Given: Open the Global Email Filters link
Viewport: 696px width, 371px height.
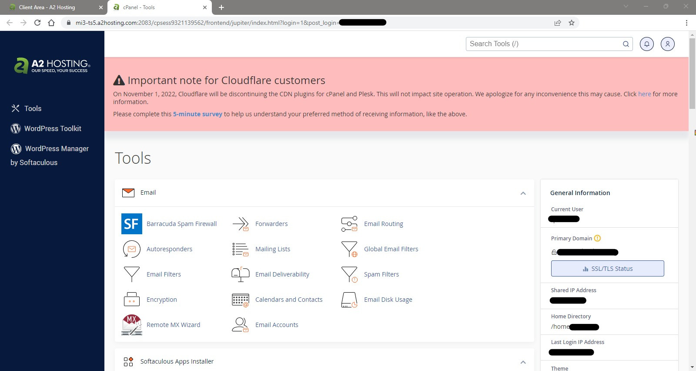Looking at the screenshot, I should [x=391, y=249].
